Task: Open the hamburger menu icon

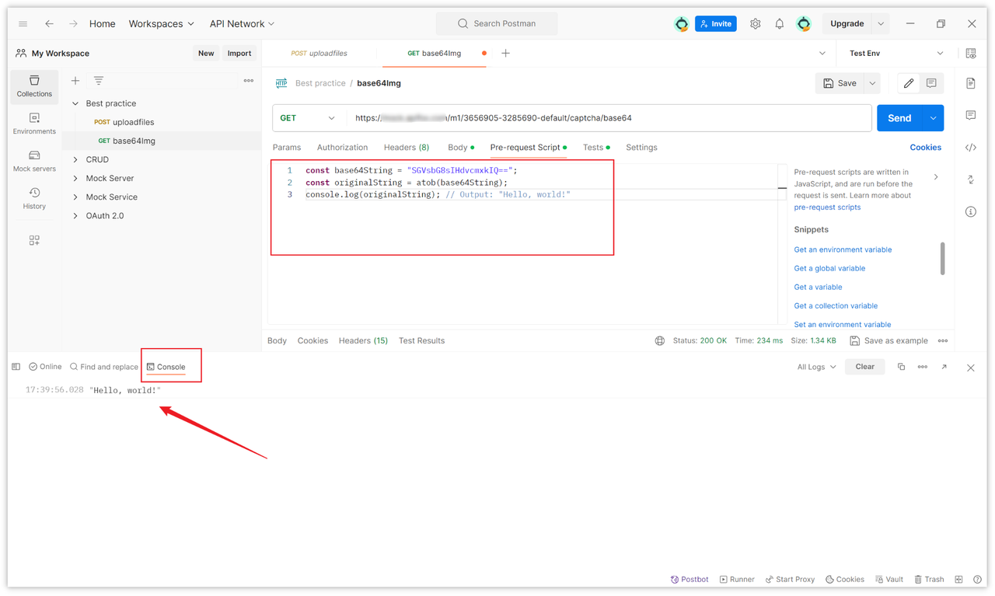Action: tap(23, 24)
